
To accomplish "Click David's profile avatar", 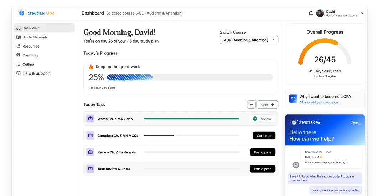I will tap(320, 13).
